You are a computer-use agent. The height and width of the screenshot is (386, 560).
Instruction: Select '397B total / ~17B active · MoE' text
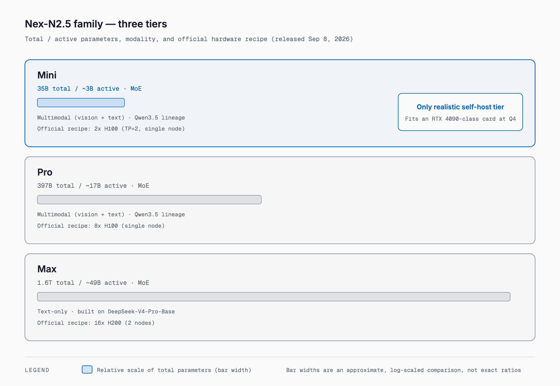click(x=93, y=186)
